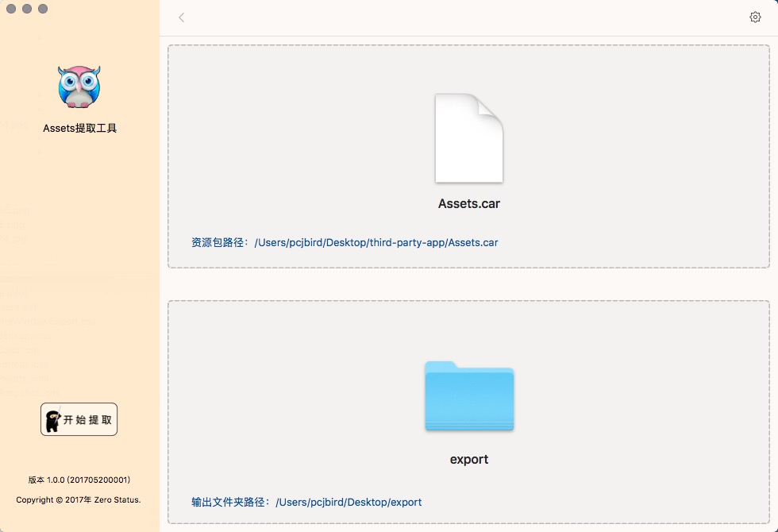The image size is (778, 532).
Task: Select the Assets.car filename label
Action: (469, 203)
